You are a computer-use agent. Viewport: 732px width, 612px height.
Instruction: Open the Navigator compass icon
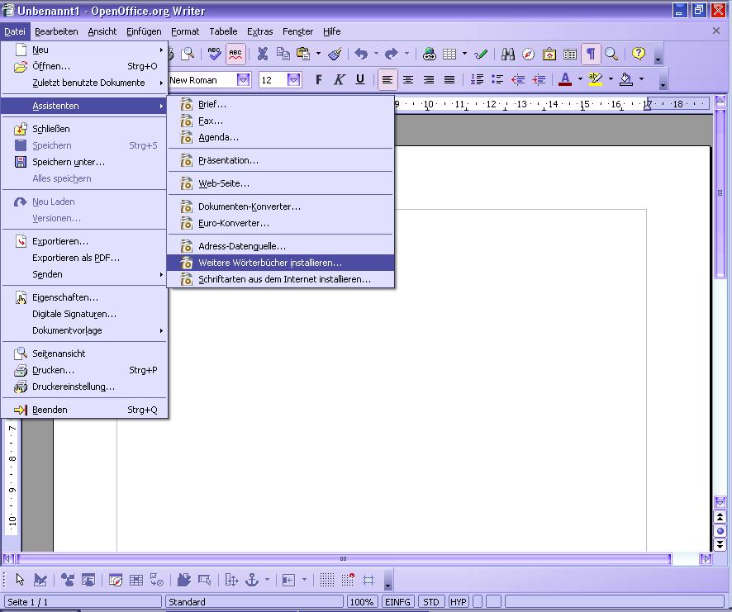pyautogui.click(x=529, y=55)
